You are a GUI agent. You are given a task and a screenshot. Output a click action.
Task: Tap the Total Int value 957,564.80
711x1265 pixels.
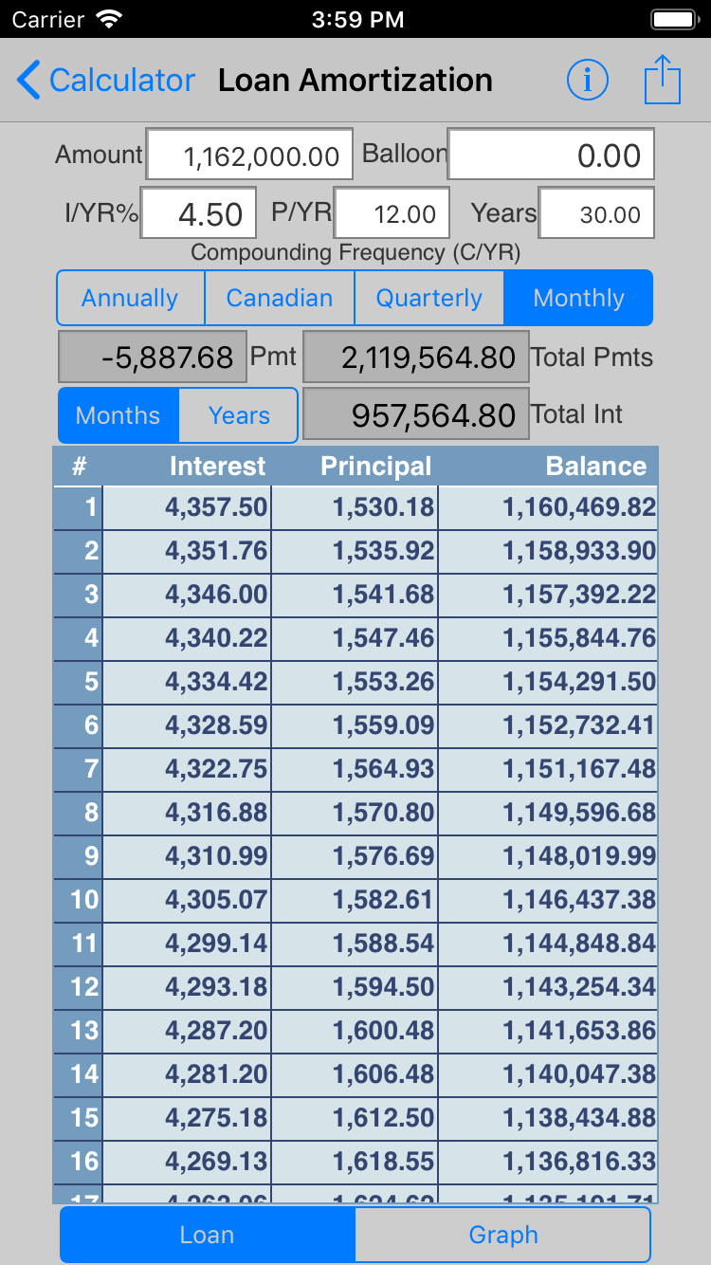point(415,415)
